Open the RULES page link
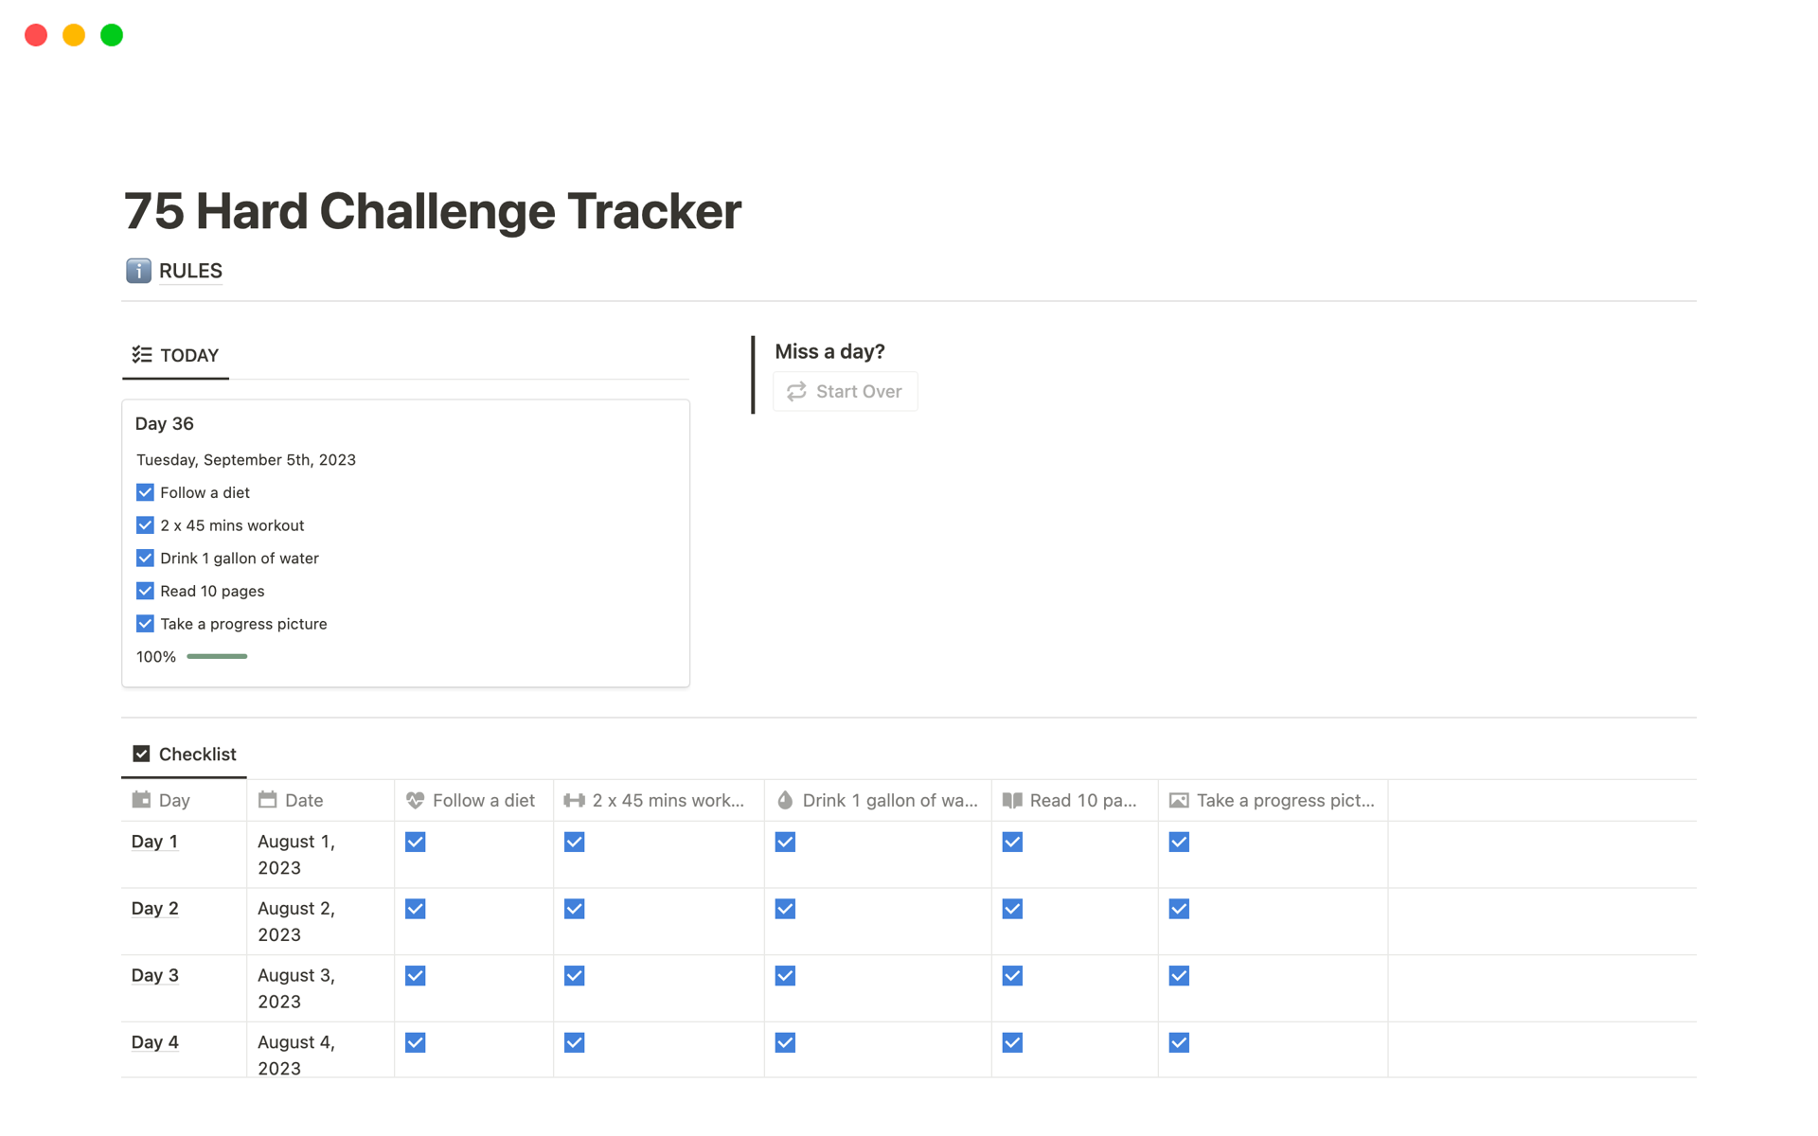Screen dimensions: 1818x1136 [190, 271]
